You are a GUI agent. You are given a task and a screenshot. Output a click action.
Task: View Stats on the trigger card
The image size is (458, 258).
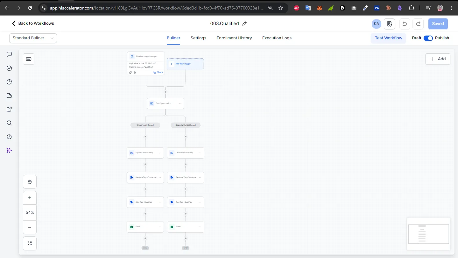[158, 72]
